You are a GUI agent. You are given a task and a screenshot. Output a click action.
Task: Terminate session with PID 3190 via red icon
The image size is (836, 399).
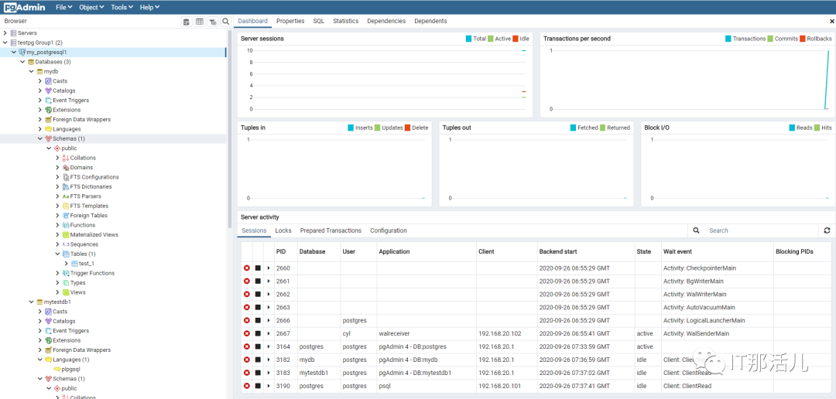click(x=247, y=386)
